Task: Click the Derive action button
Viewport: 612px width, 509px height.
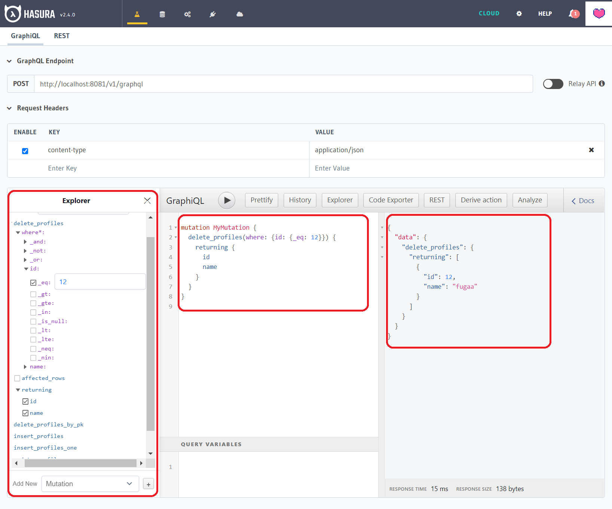Action: tap(481, 200)
